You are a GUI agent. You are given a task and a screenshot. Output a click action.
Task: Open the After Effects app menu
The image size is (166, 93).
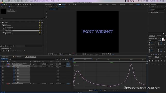tap(9, 1)
